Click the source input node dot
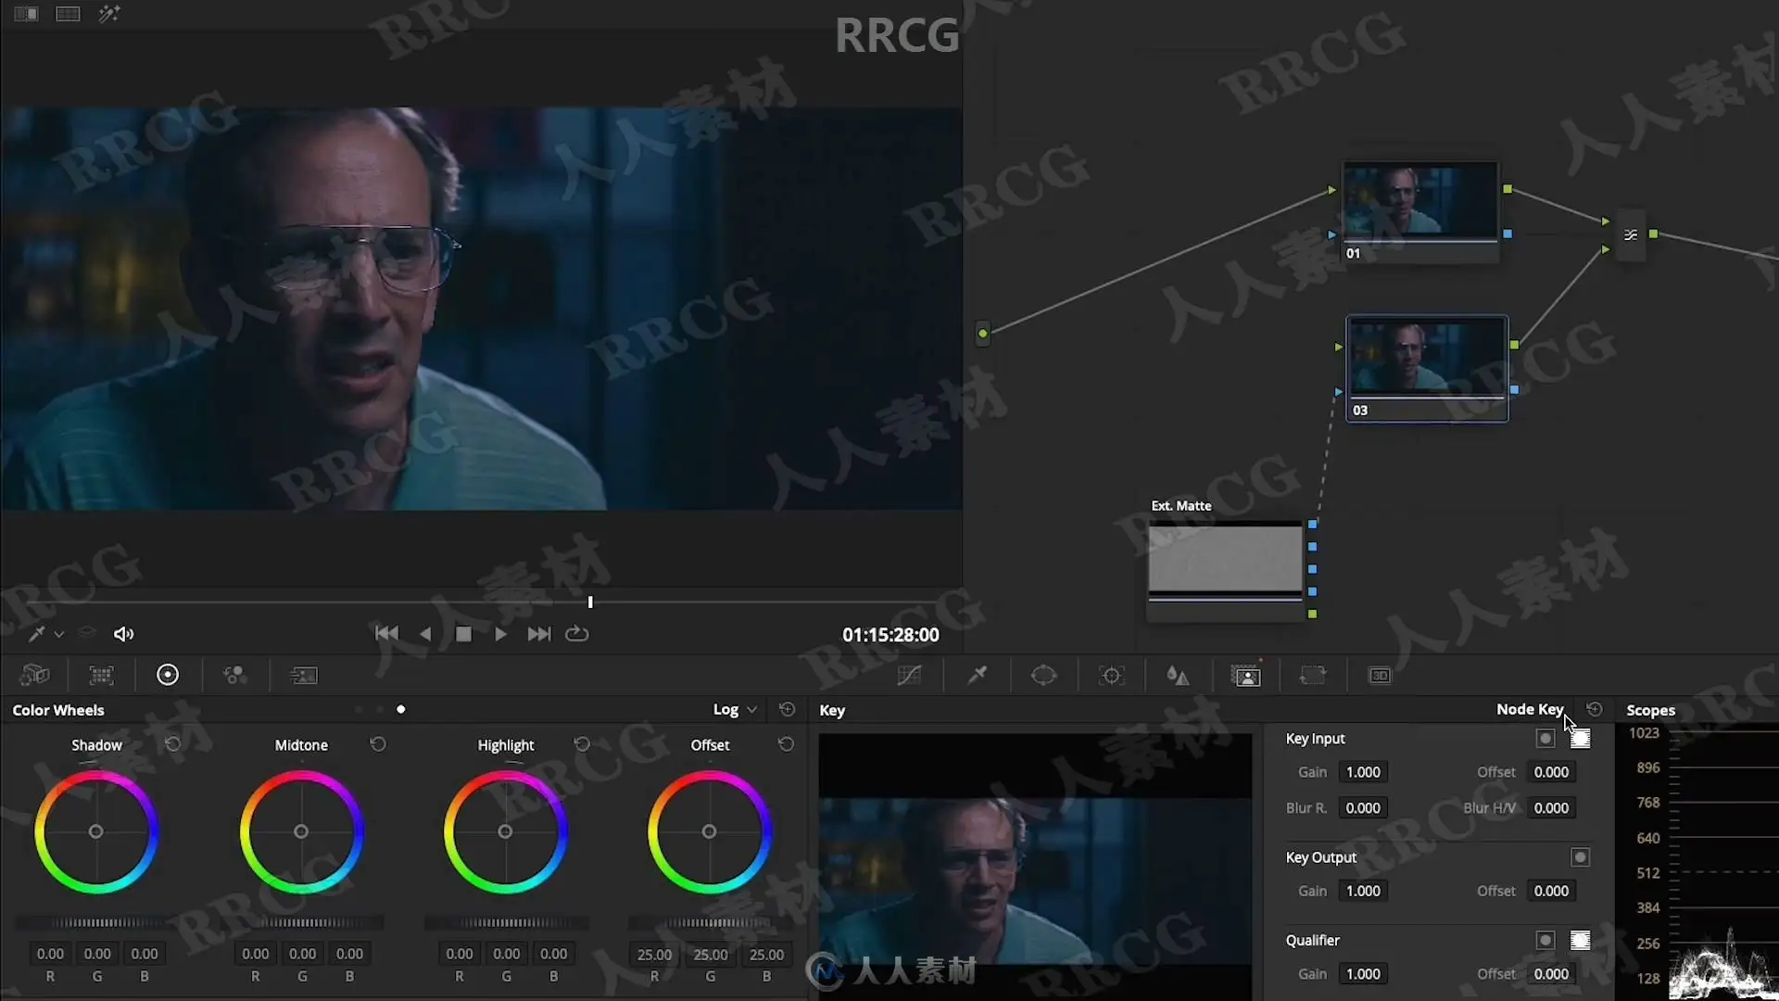The height and width of the screenshot is (1001, 1779). click(x=983, y=333)
